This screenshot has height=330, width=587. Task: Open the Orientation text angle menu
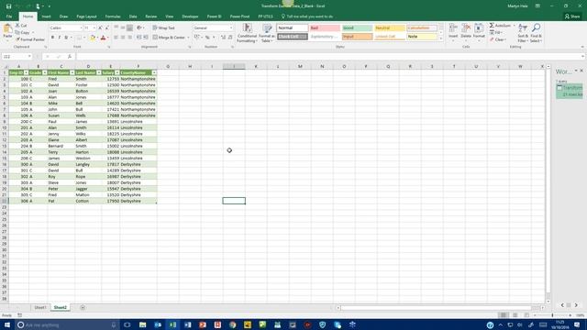coord(140,28)
